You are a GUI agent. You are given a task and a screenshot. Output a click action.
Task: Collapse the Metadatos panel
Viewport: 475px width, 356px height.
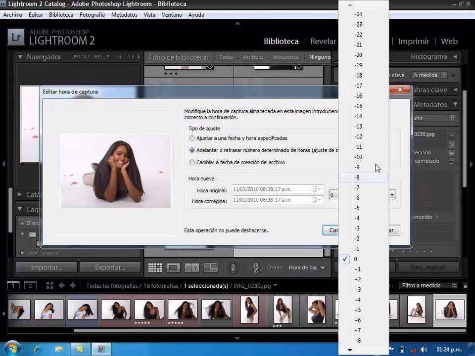[x=455, y=104]
